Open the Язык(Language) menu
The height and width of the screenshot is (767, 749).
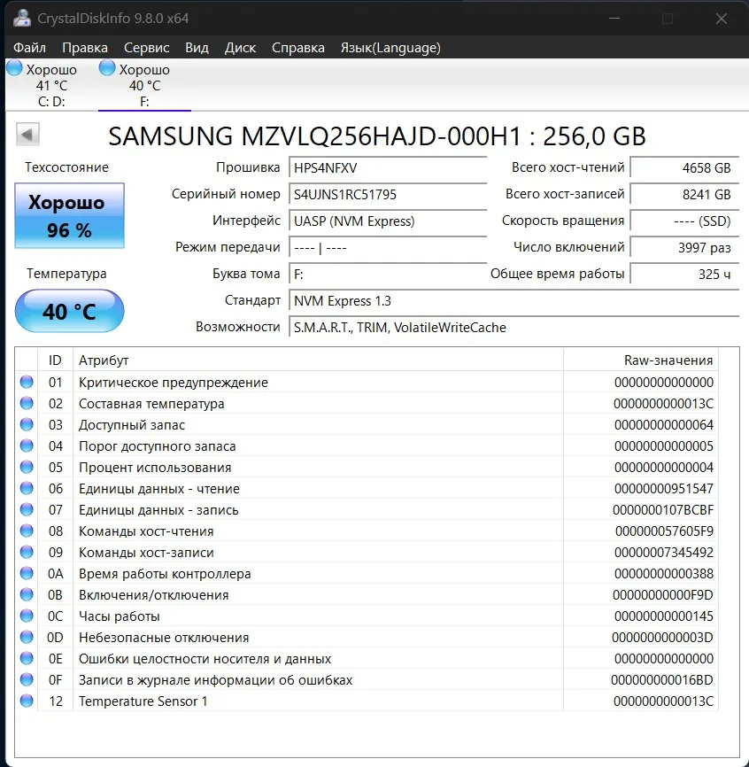click(390, 48)
